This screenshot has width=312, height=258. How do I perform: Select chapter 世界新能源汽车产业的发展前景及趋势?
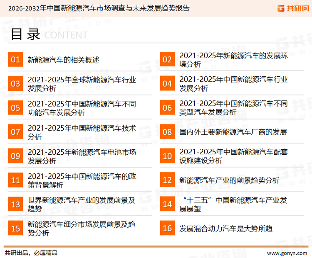tap(82, 204)
